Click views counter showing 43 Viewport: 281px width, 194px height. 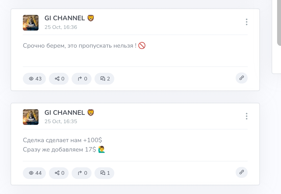click(x=35, y=79)
